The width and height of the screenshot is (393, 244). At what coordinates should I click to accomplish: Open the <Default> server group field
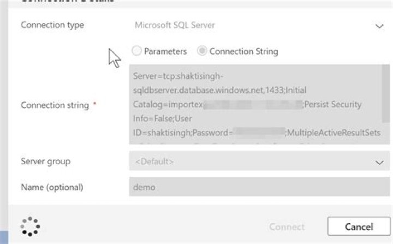(x=259, y=161)
